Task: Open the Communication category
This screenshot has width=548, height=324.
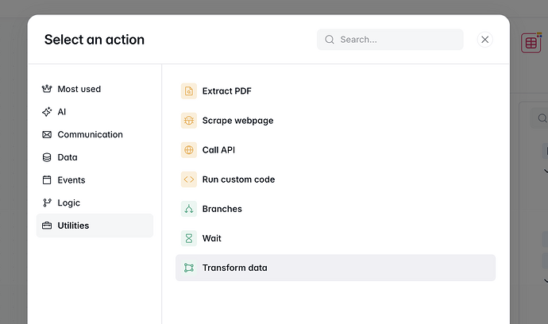Action: click(x=90, y=135)
